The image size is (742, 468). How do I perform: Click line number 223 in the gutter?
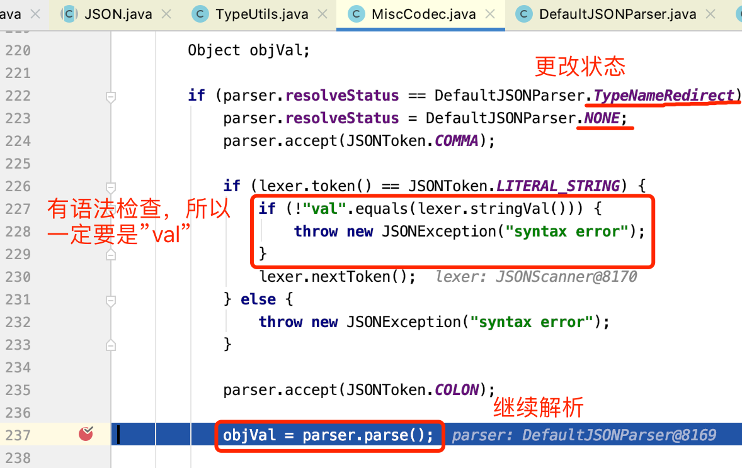[18, 118]
